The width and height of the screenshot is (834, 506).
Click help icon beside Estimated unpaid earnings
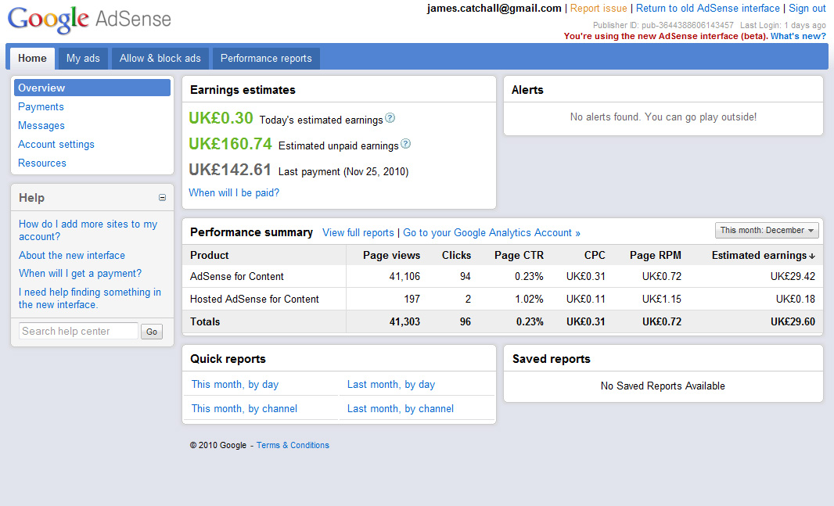pyautogui.click(x=405, y=145)
